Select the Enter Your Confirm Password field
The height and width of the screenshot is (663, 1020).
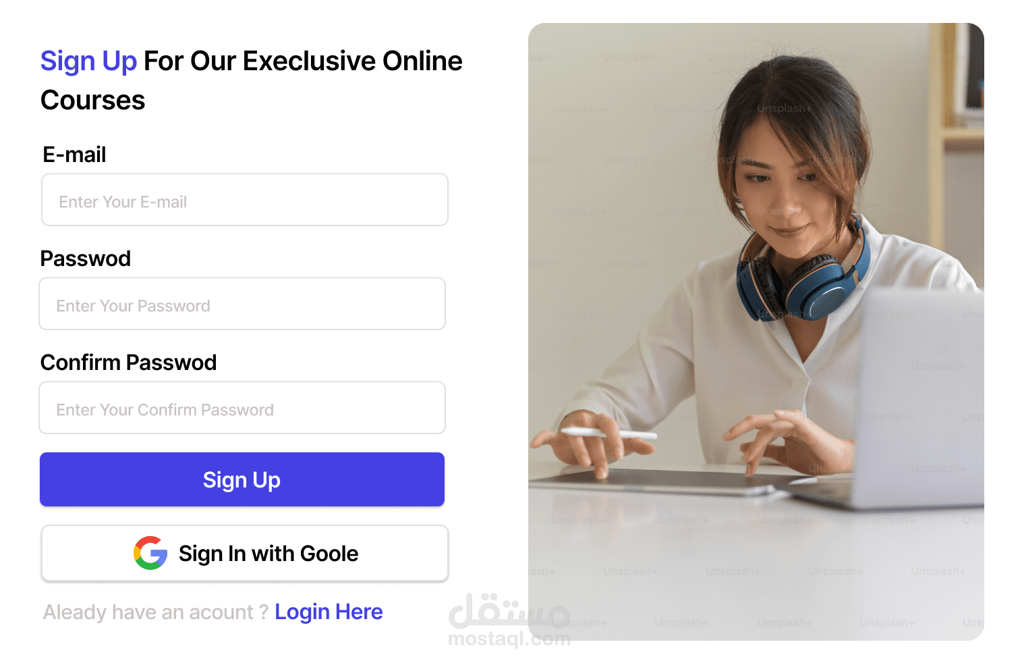coord(242,408)
